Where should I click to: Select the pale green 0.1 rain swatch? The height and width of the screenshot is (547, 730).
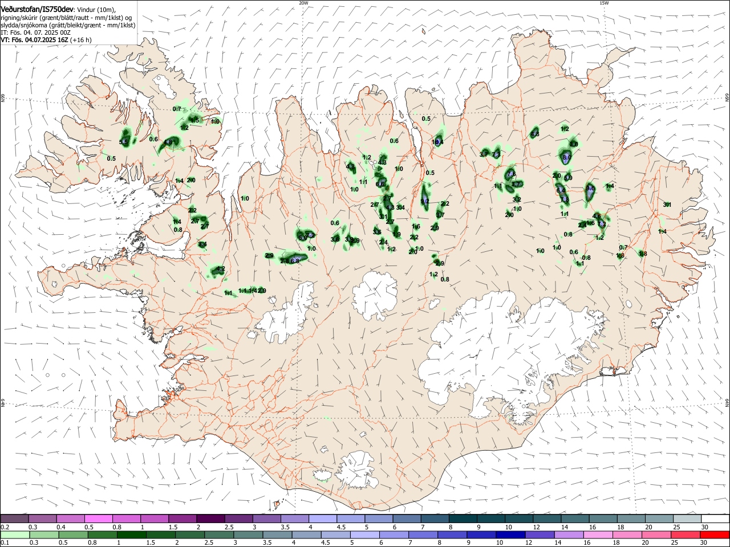pyautogui.click(x=15, y=534)
